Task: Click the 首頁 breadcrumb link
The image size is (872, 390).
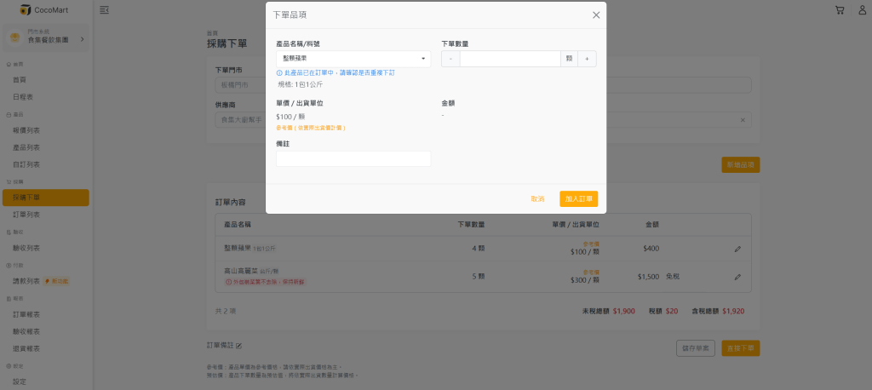Action: coord(212,33)
